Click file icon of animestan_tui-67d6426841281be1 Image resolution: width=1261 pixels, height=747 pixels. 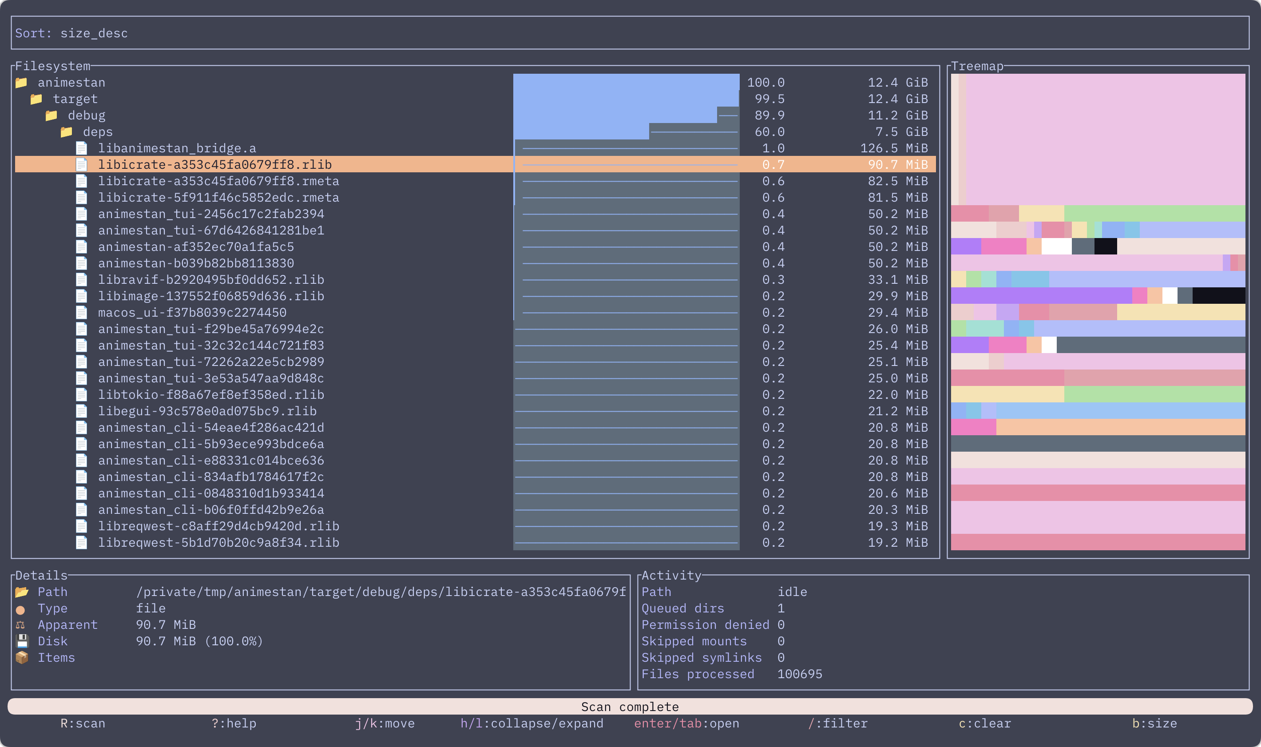pyautogui.click(x=82, y=230)
